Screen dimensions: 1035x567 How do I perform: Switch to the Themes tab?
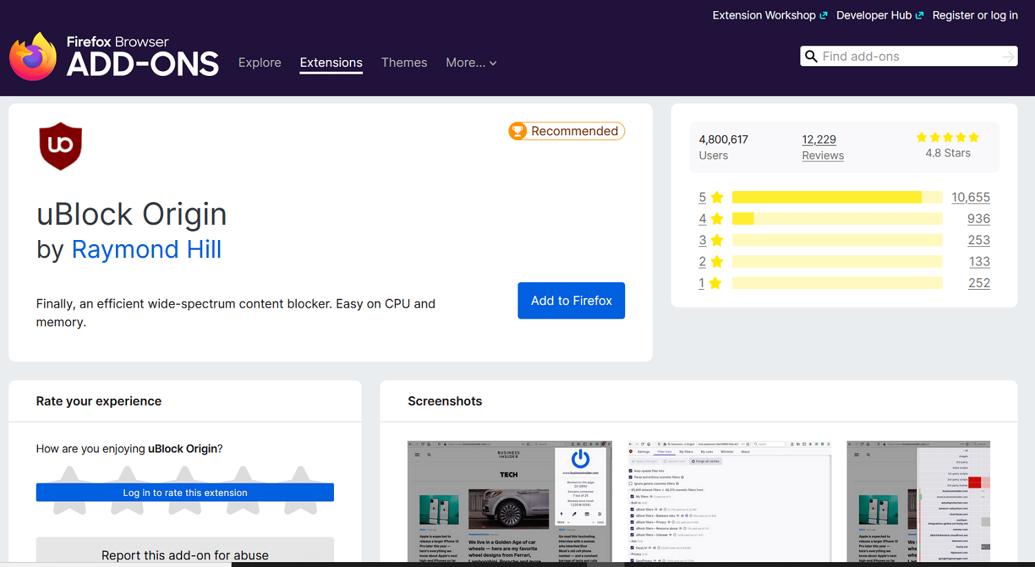click(404, 62)
